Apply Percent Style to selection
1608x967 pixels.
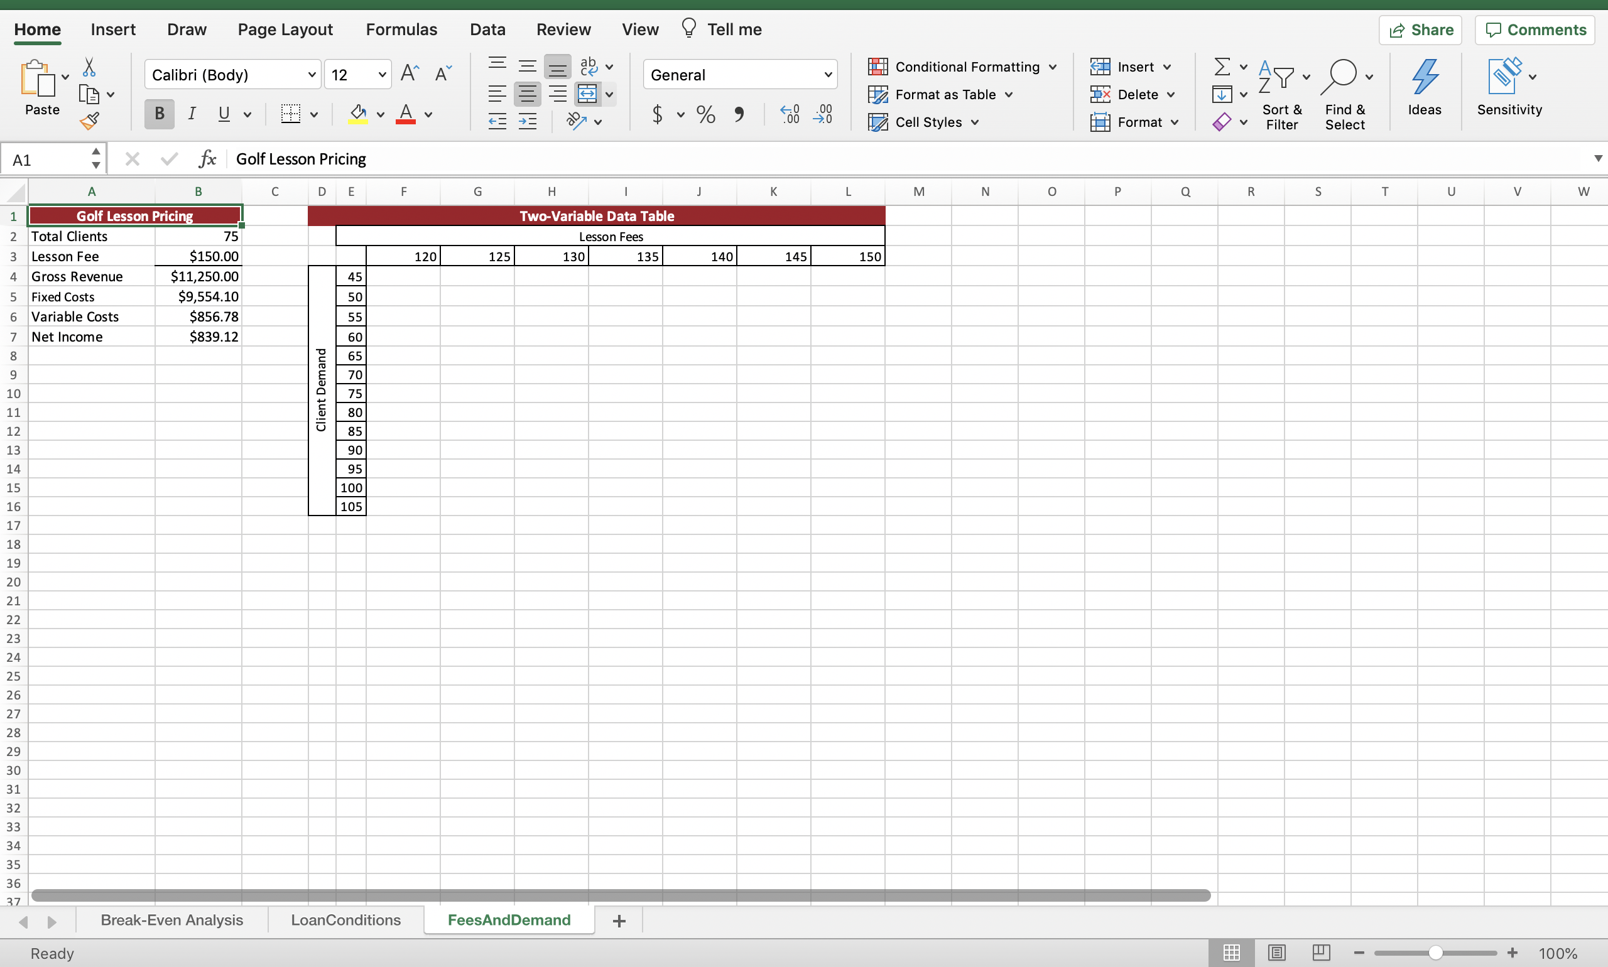click(705, 115)
